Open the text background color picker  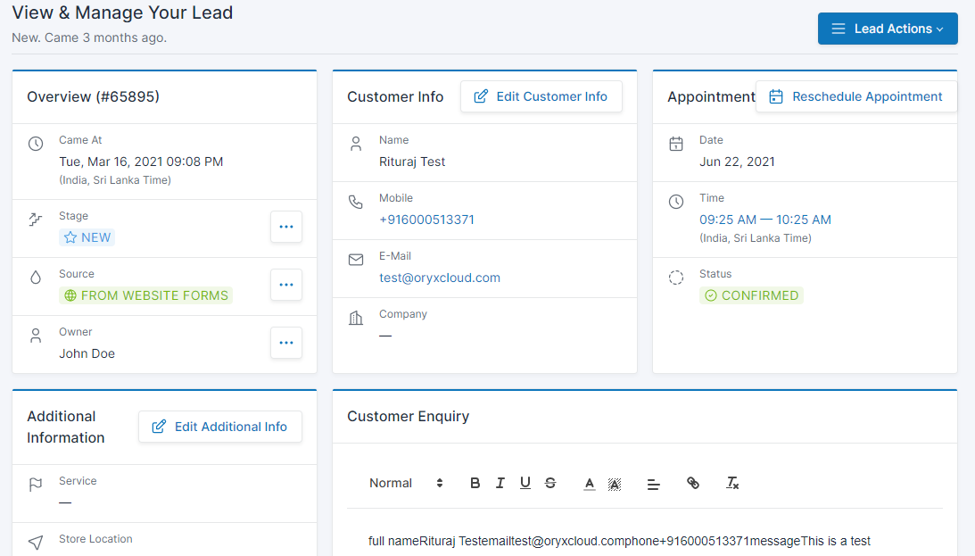click(x=615, y=484)
